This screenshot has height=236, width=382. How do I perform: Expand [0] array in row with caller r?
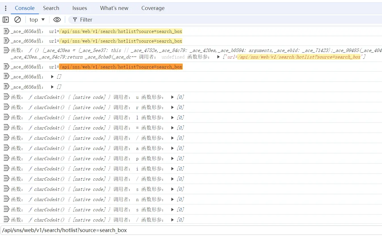tap(172, 108)
